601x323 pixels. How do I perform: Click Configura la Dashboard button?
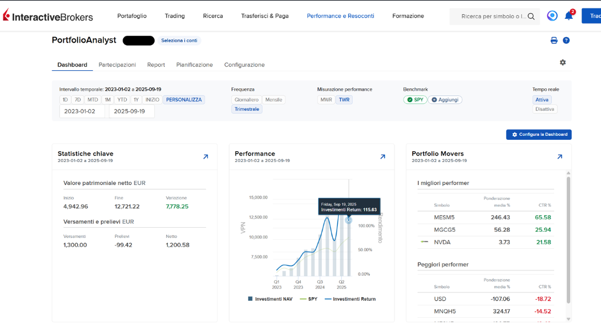tap(539, 135)
